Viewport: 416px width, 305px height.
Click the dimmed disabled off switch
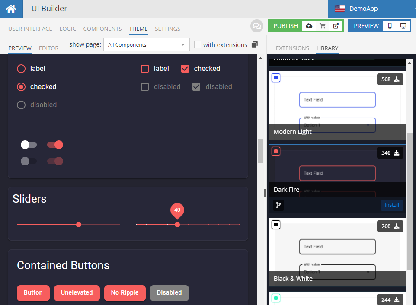[29, 161]
